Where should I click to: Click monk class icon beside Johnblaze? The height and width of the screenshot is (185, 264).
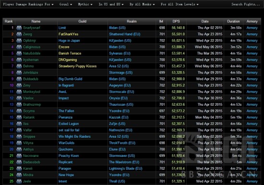pos(19,73)
